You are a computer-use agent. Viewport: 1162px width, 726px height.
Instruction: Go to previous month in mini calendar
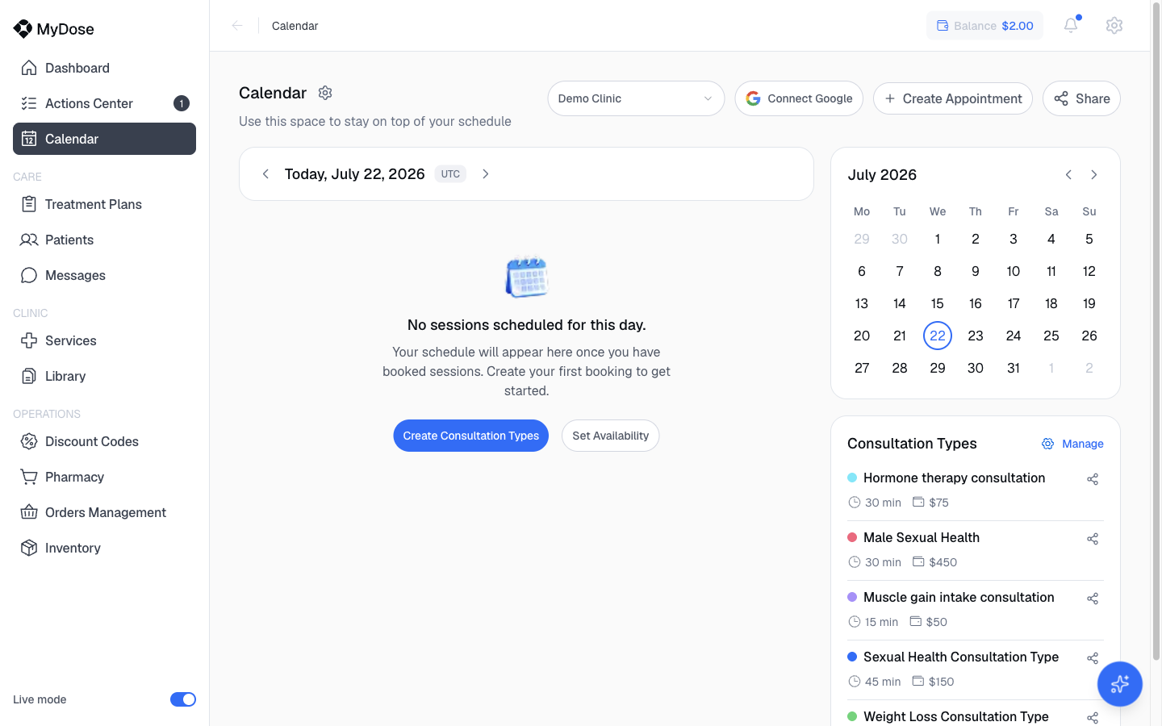[1068, 175]
